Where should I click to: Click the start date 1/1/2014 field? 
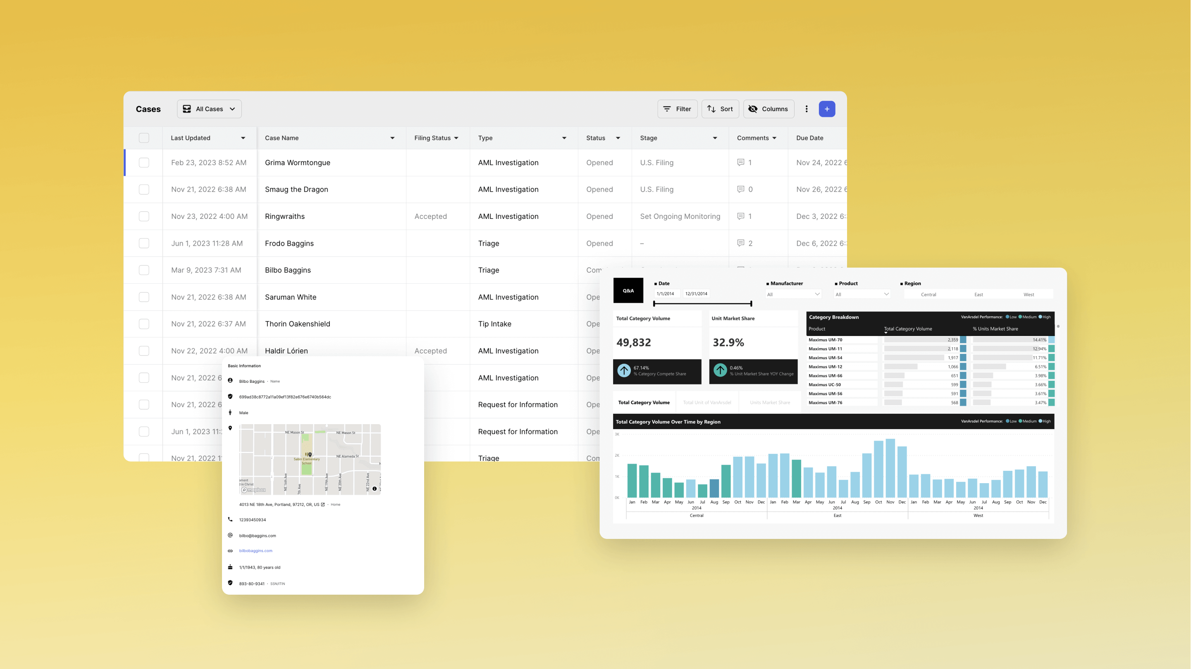pyautogui.click(x=665, y=294)
